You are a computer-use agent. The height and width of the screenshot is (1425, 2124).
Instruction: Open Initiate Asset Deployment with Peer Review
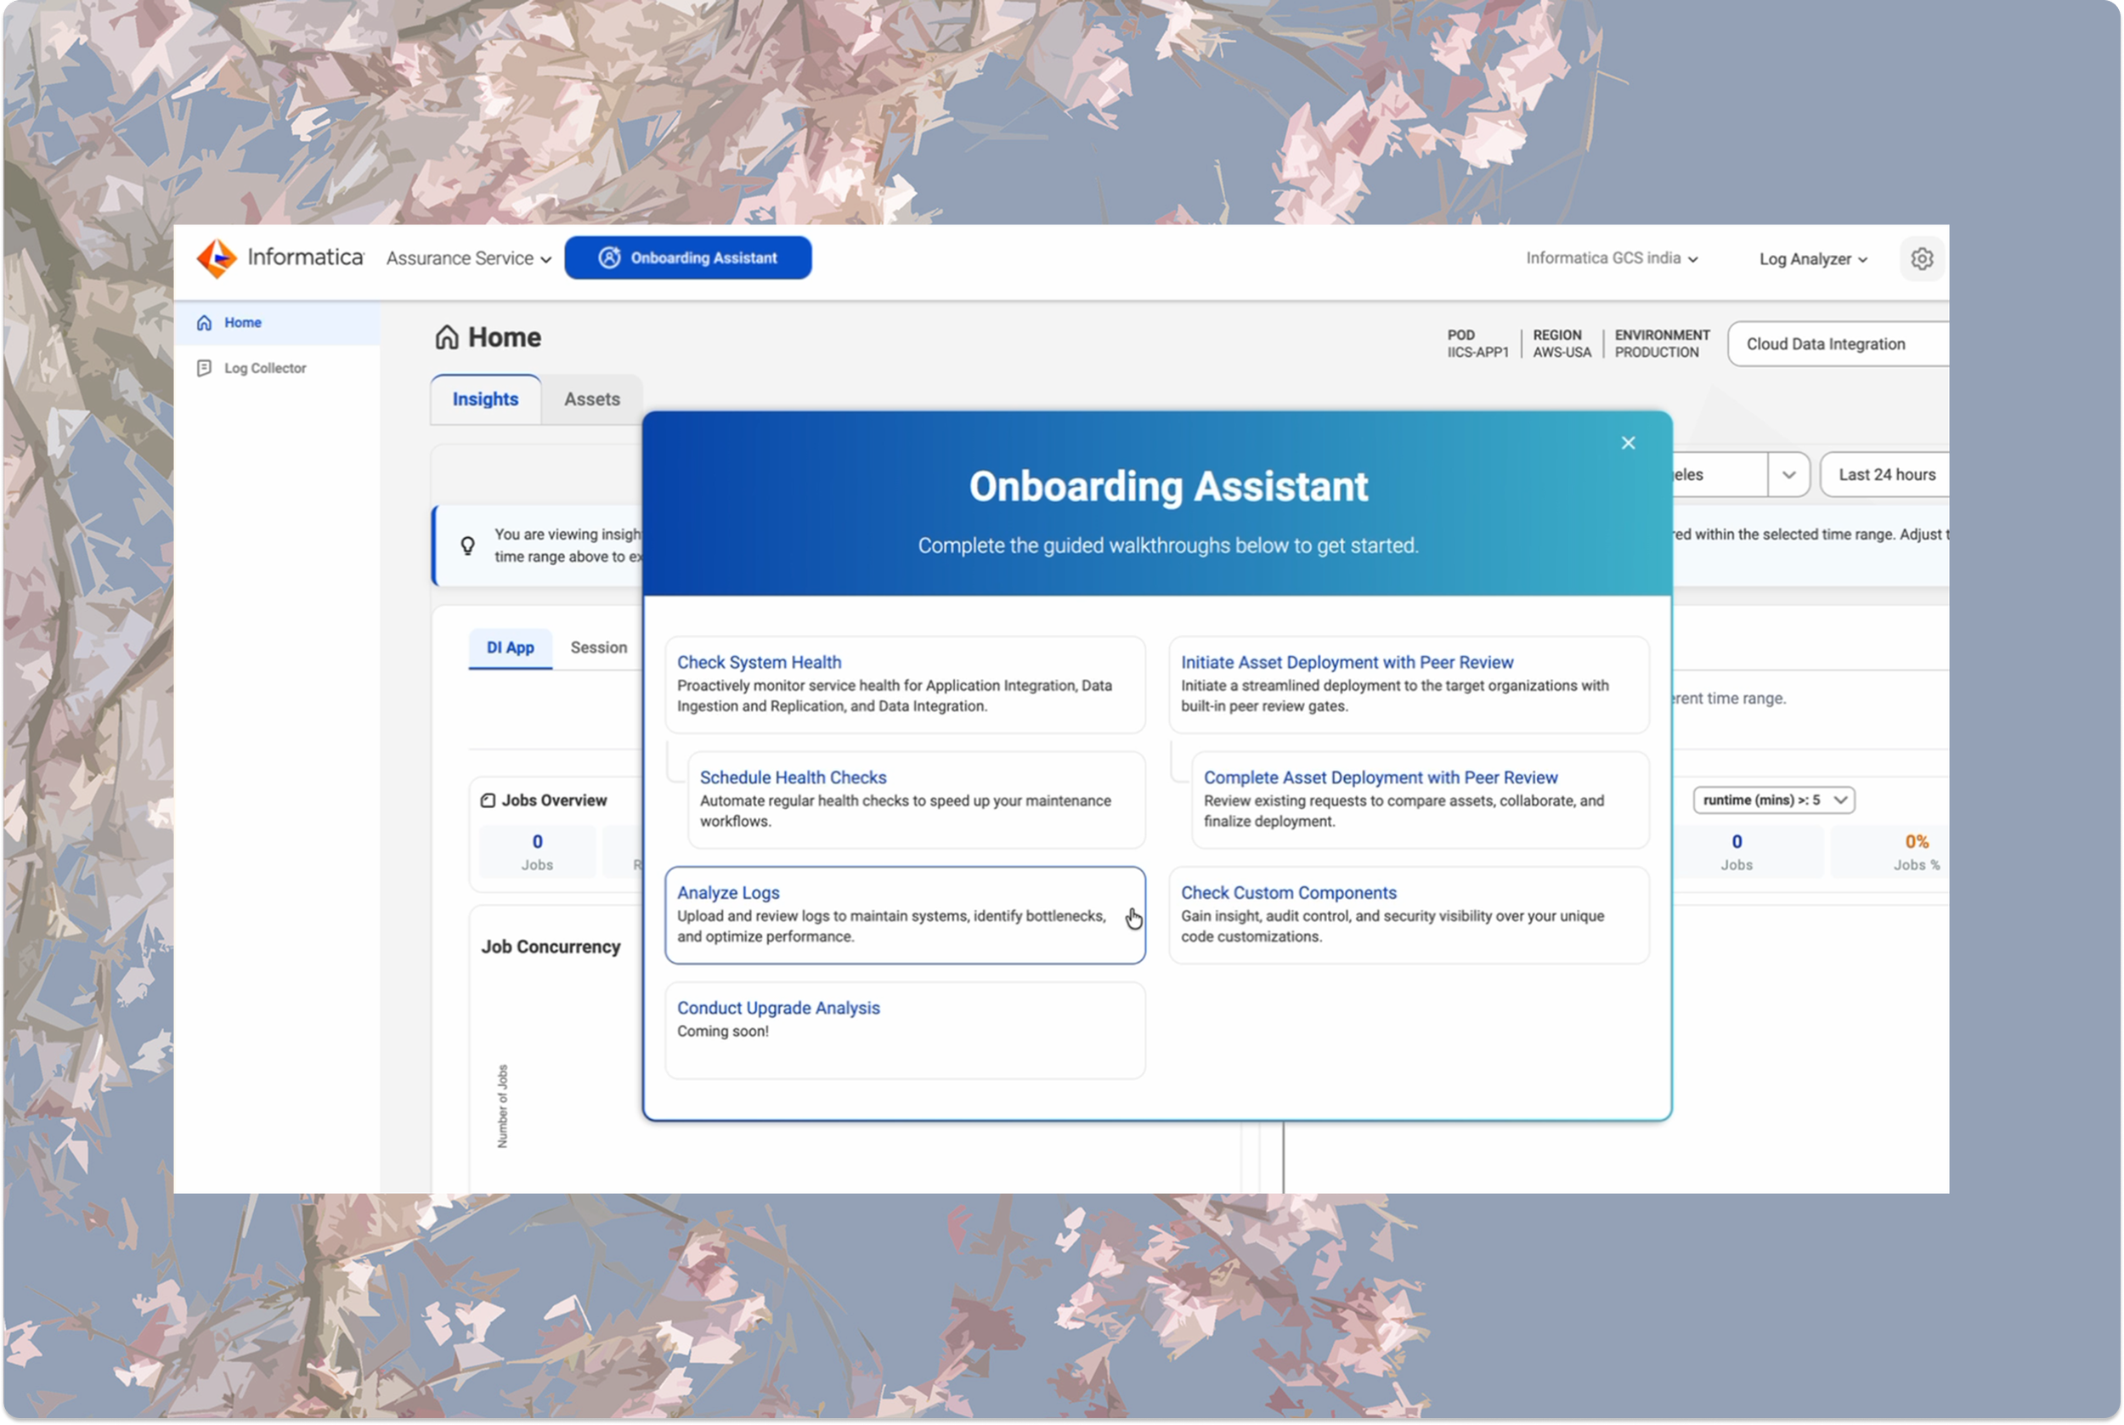coord(1408,684)
